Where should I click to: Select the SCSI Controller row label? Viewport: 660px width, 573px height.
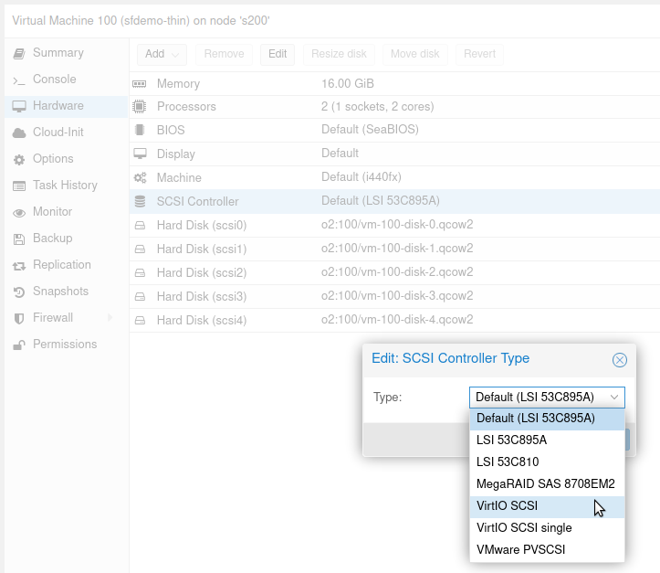click(x=198, y=201)
